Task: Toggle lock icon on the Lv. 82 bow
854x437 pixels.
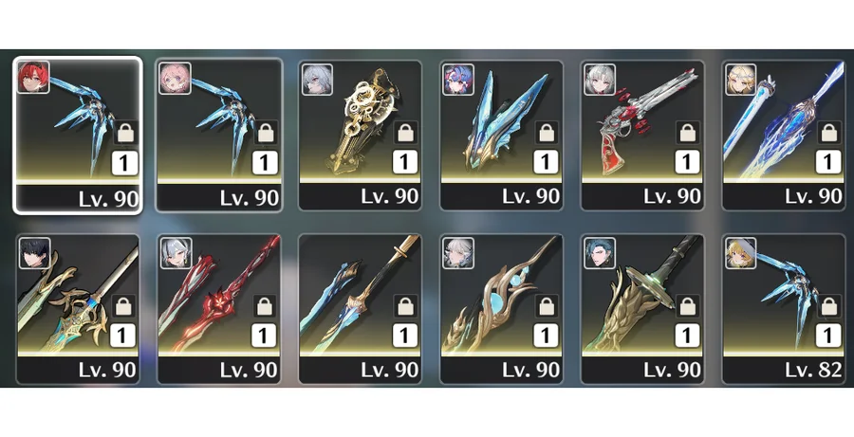Action: (x=829, y=307)
